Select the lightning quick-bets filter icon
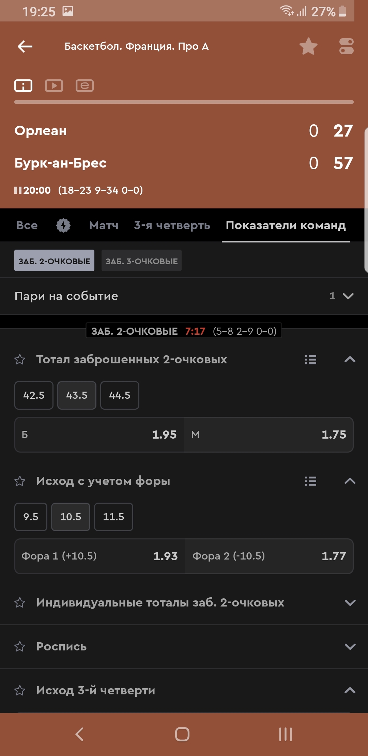This screenshot has width=368, height=756. click(x=63, y=225)
